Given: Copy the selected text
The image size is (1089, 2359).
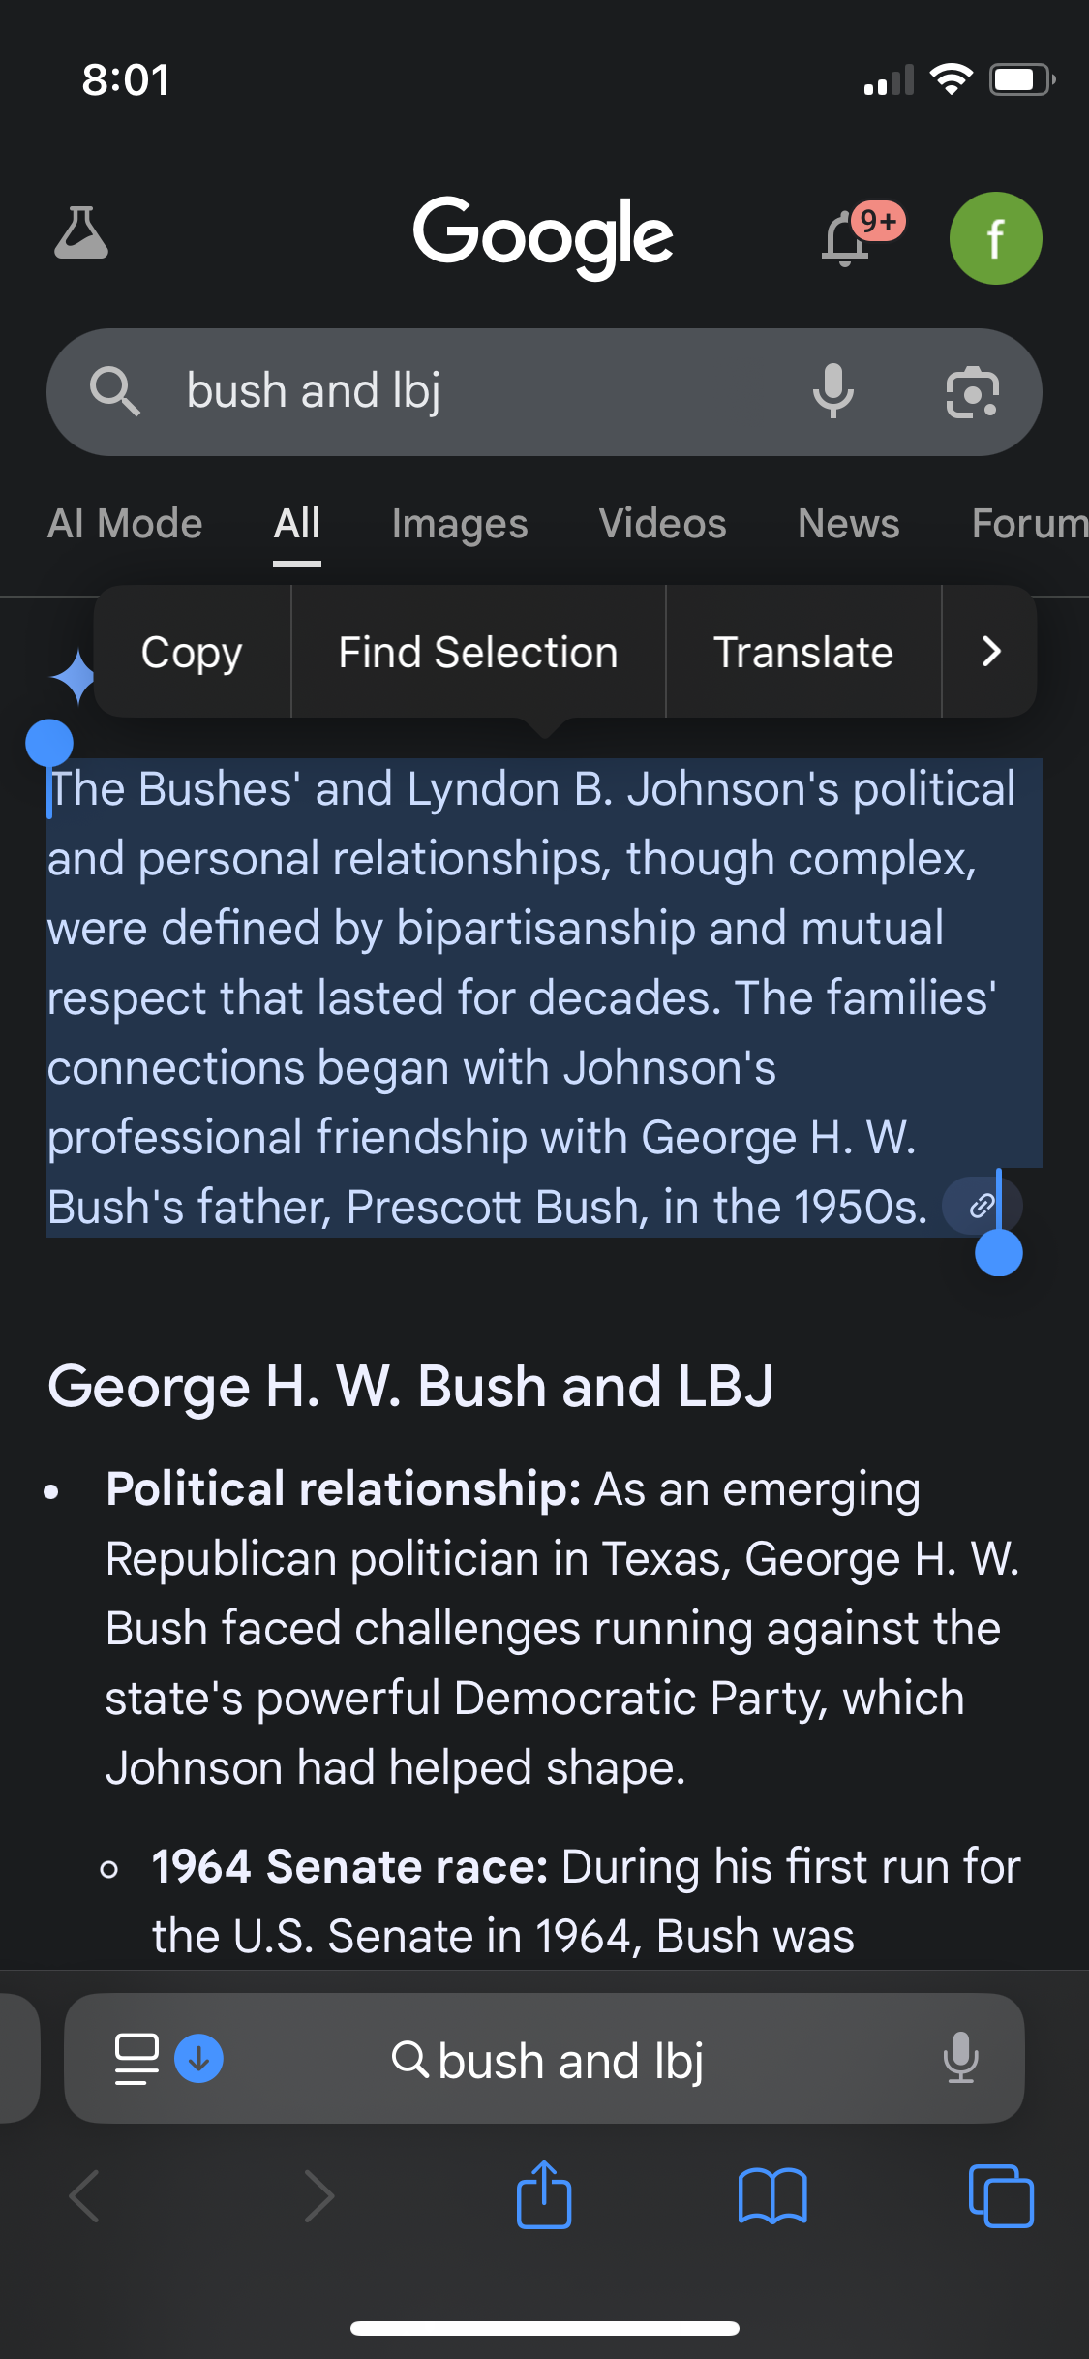Looking at the screenshot, I should click(192, 652).
